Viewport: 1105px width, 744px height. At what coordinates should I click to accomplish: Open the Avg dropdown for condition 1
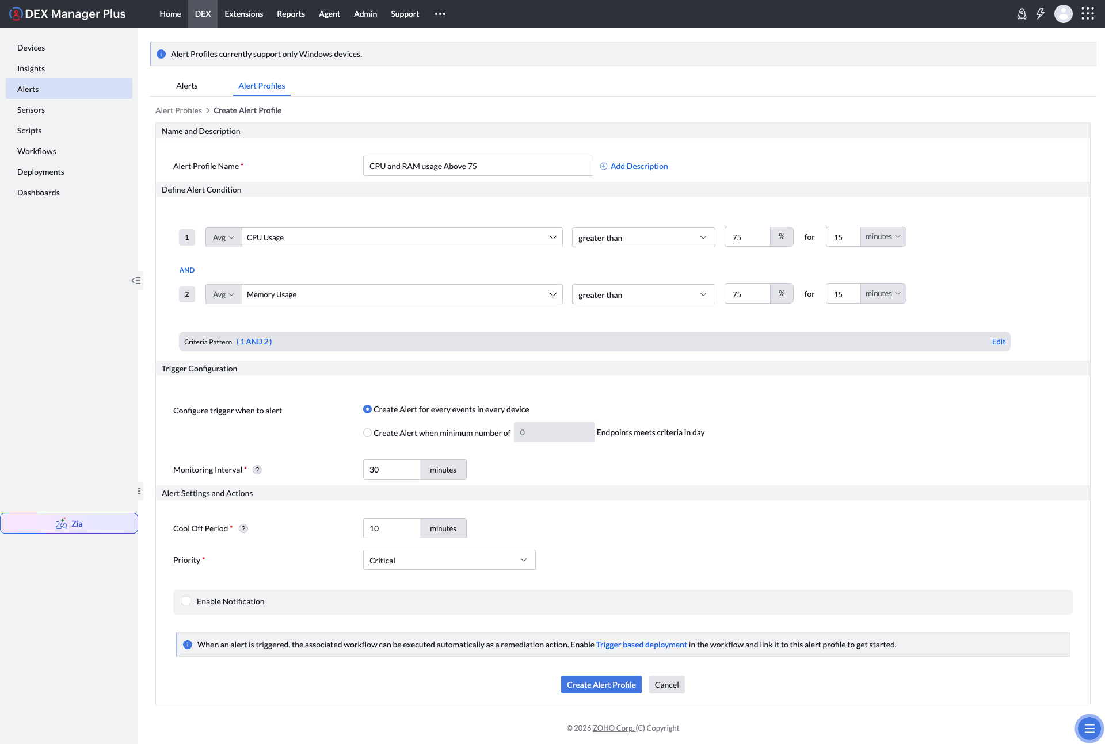click(x=223, y=237)
